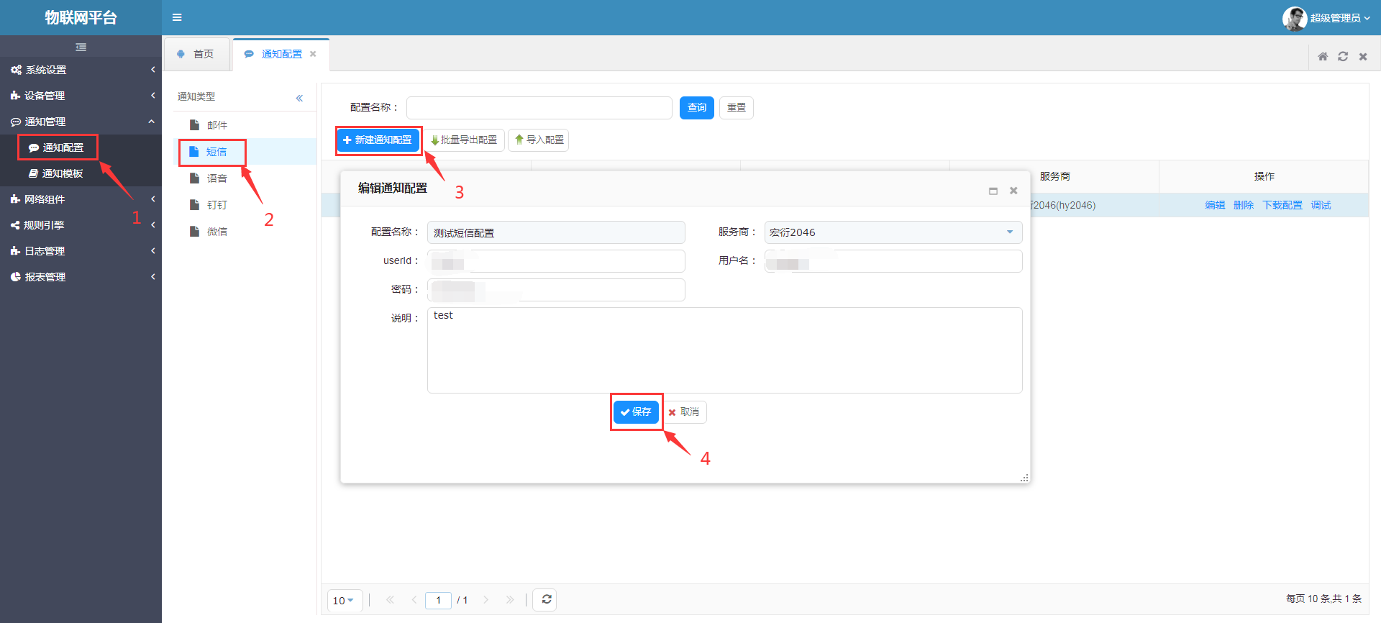Open the 系统设置 sidebar menu
The height and width of the screenshot is (623, 1381).
point(81,70)
